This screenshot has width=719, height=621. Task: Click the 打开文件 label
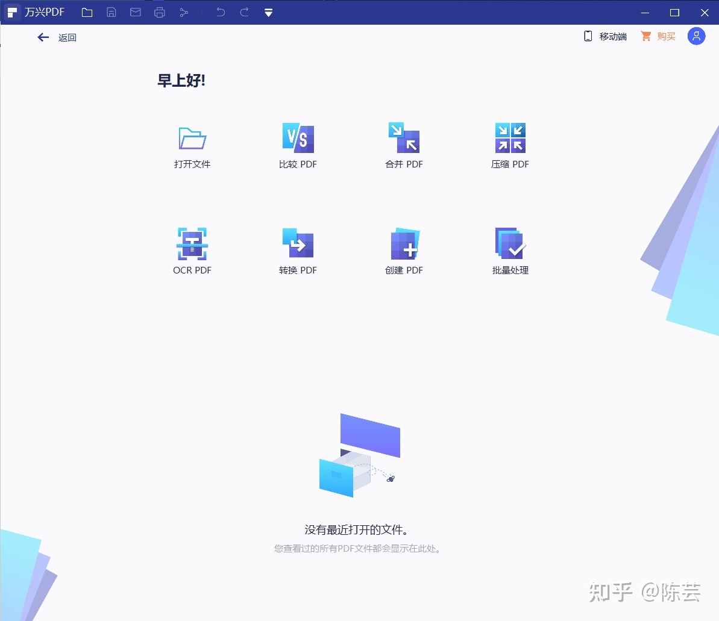[x=192, y=164]
